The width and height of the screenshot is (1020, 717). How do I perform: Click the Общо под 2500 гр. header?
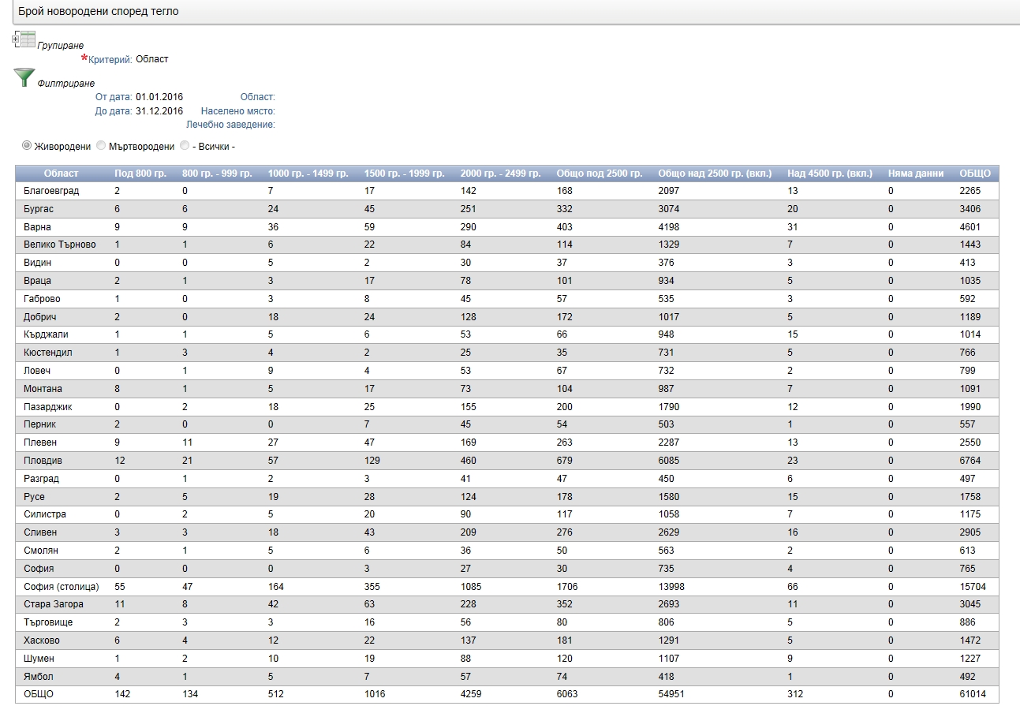599,174
